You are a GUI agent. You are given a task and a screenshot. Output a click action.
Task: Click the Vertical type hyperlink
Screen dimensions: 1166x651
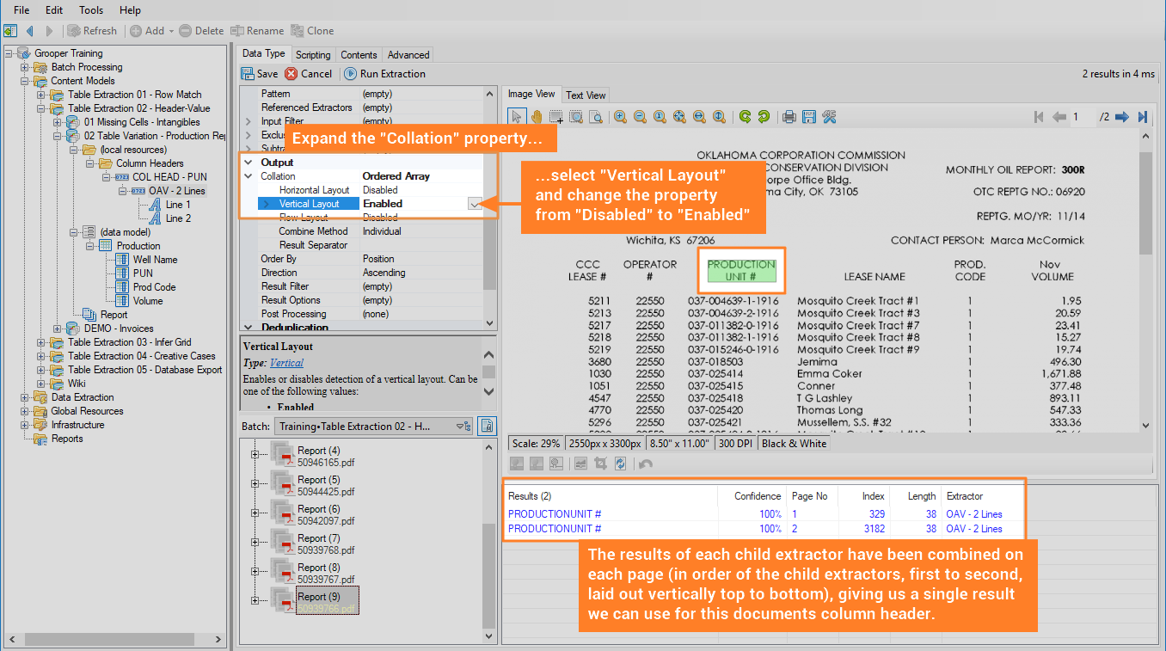click(x=286, y=363)
